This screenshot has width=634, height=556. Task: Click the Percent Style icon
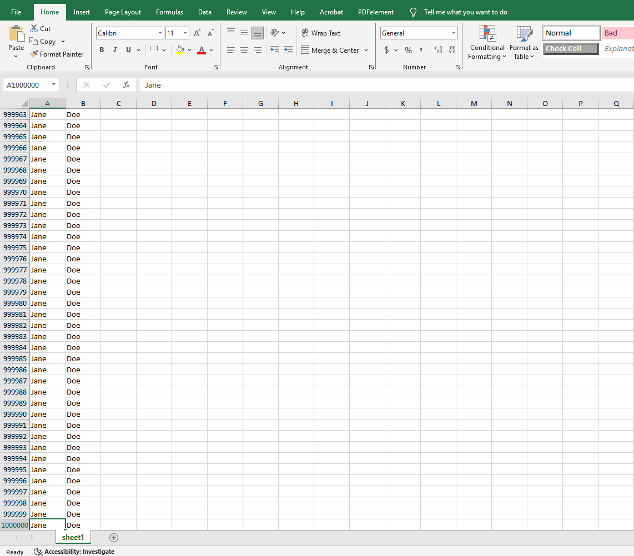(408, 50)
